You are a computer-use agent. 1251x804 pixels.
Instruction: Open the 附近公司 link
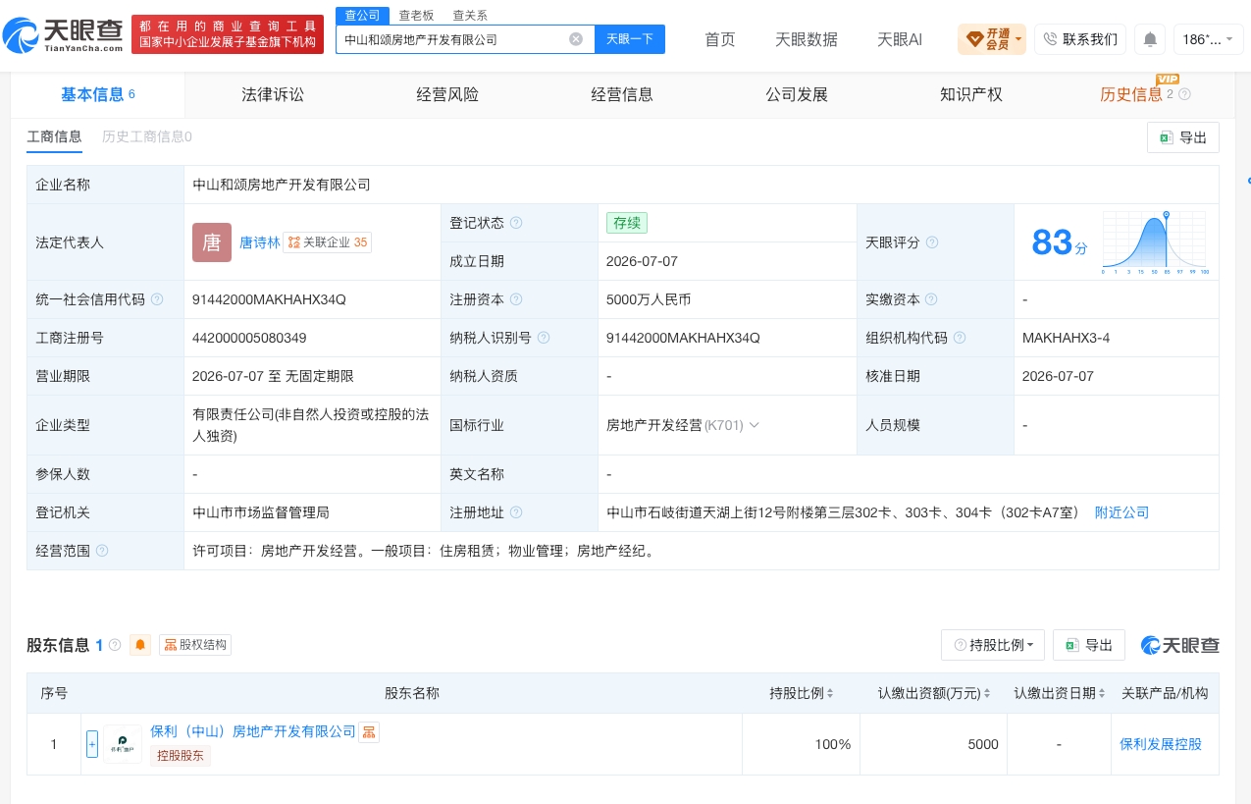click(1121, 512)
